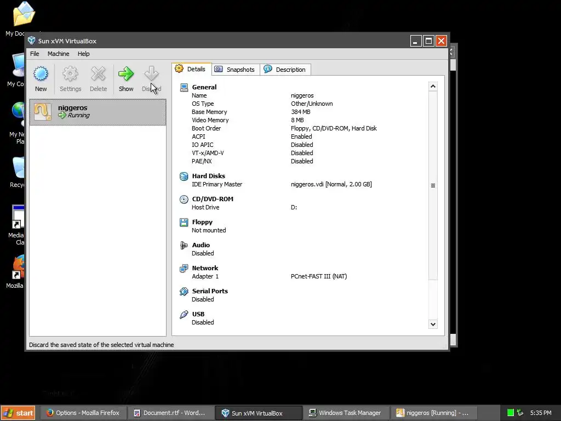The image size is (561, 421).
Task: Open the General settings link heading
Action: coord(204,87)
